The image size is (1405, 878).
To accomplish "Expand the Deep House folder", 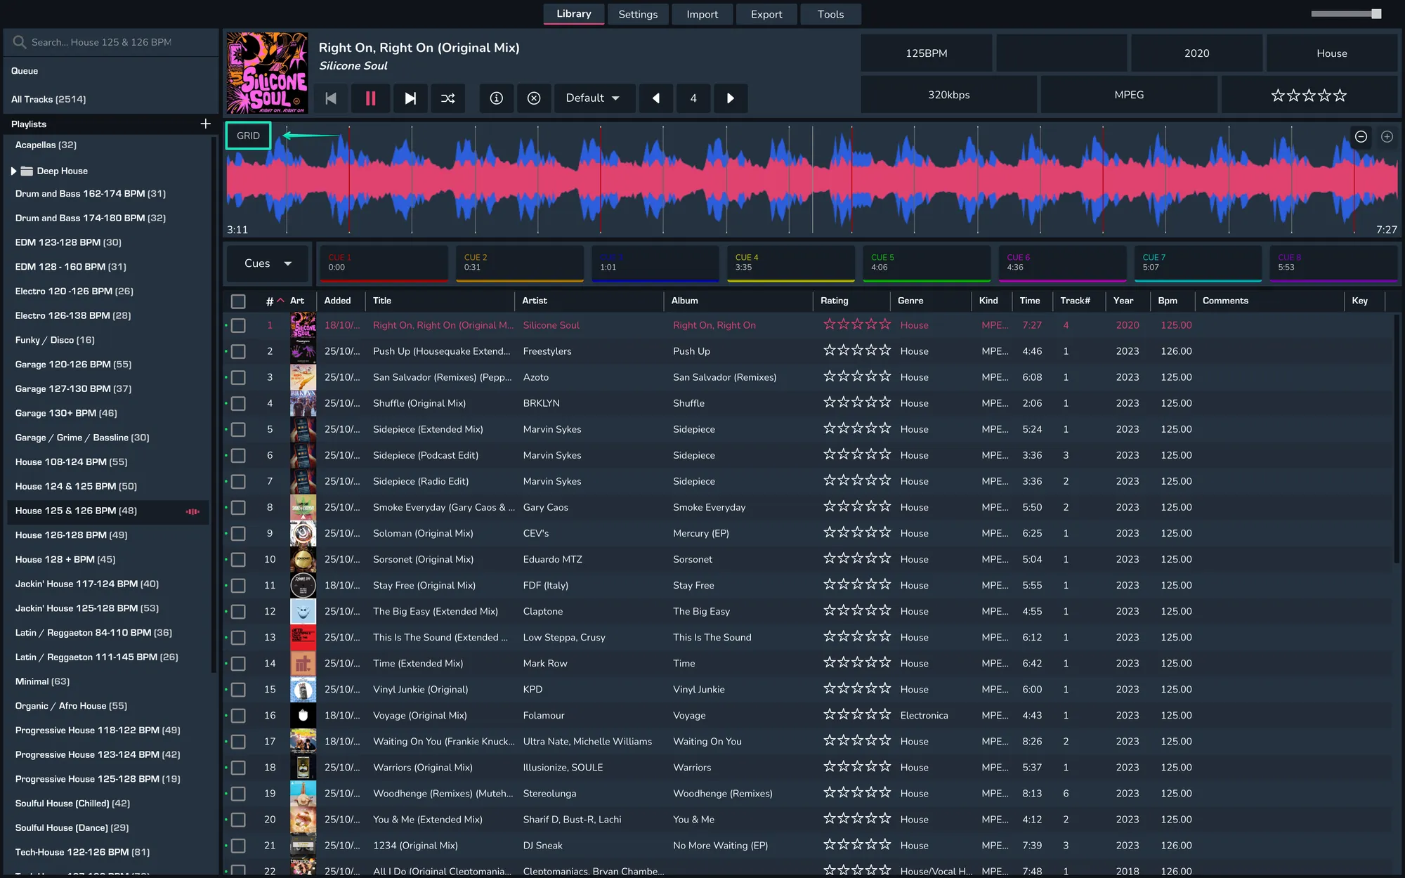I will point(13,171).
